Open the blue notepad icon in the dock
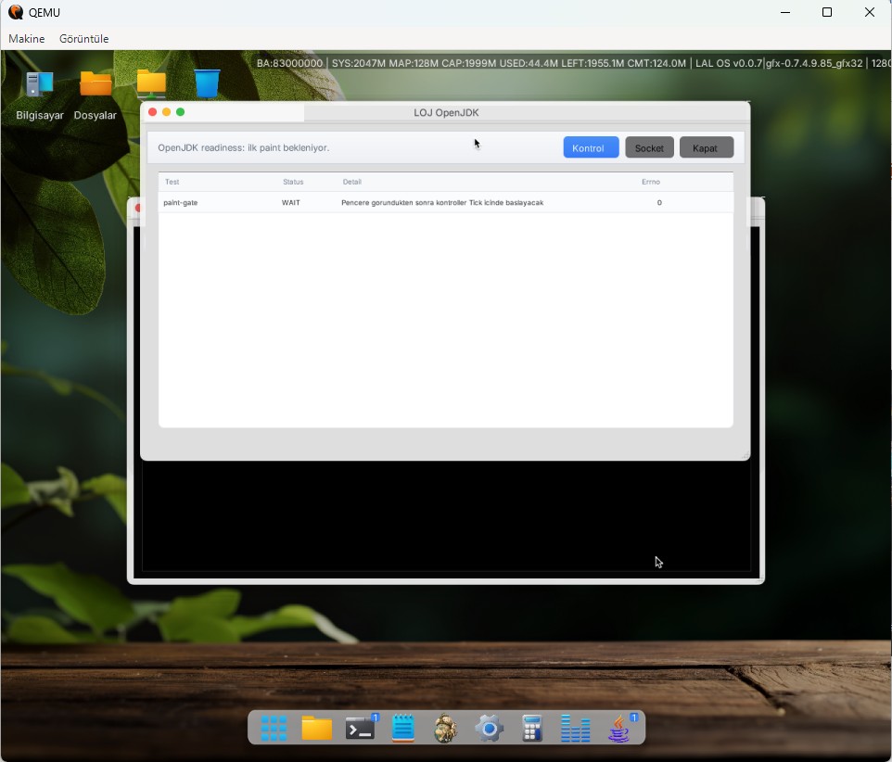This screenshot has width=892, height=762. 403,728
